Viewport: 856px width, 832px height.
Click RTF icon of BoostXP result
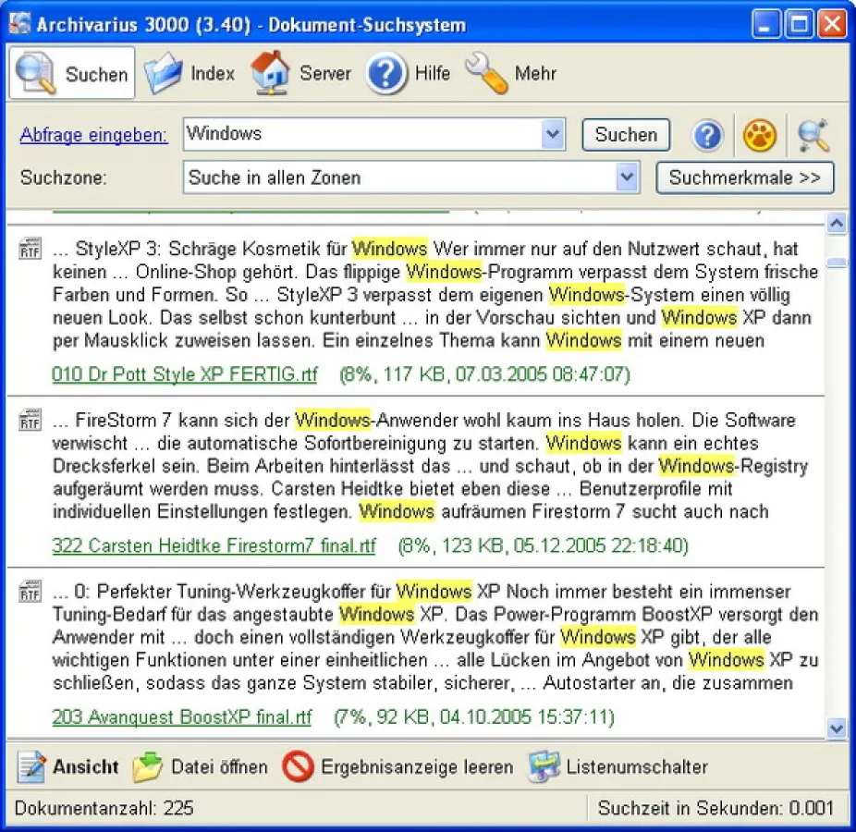click(30, 592)
